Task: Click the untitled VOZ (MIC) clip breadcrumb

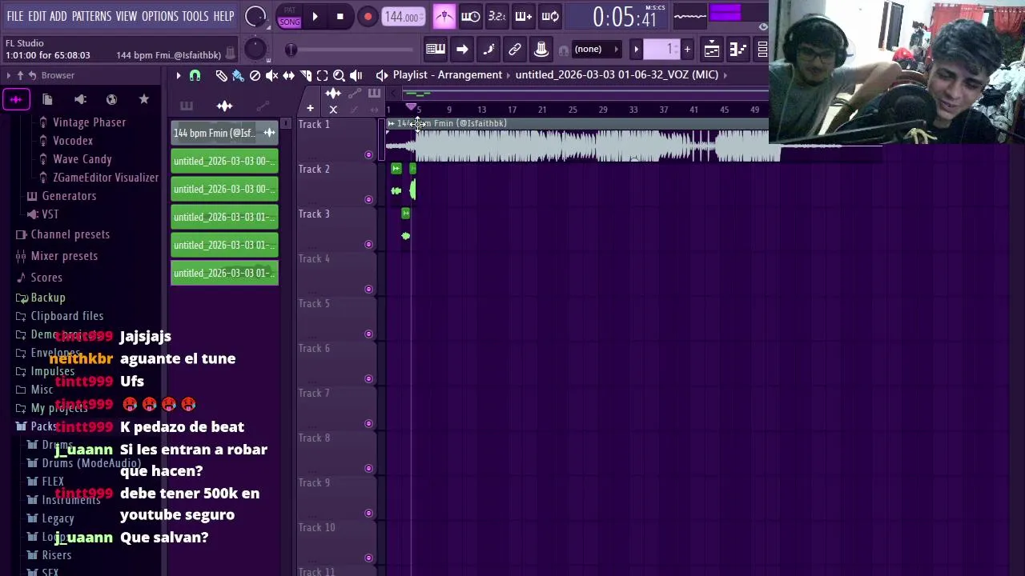Action: click(x=617, y=74)
